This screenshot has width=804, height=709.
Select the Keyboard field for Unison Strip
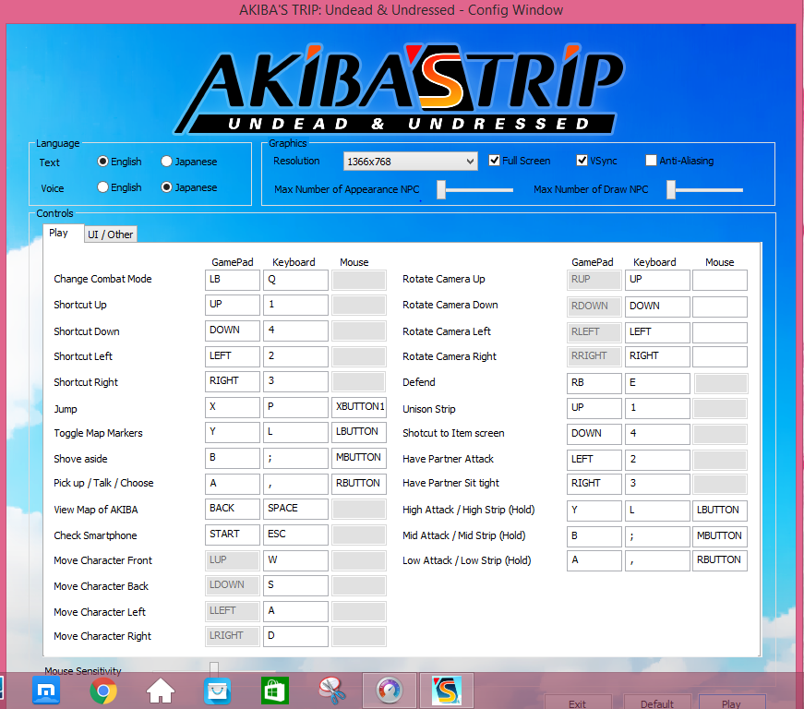657,408
